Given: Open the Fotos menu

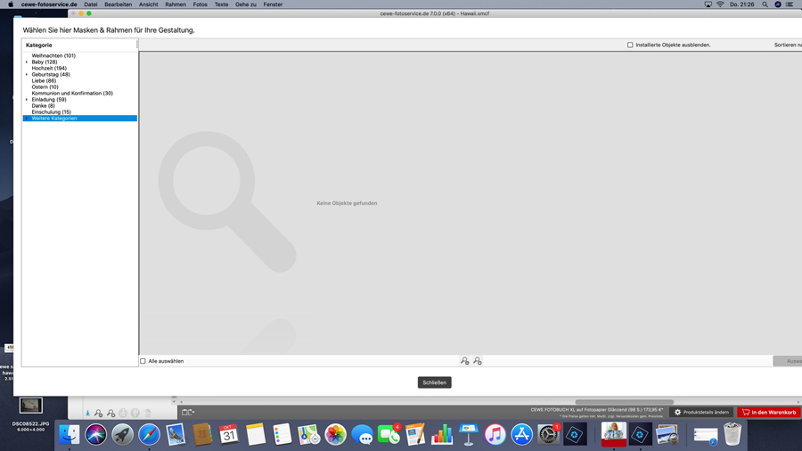Looking at the screenshot, I should point(200,4).
